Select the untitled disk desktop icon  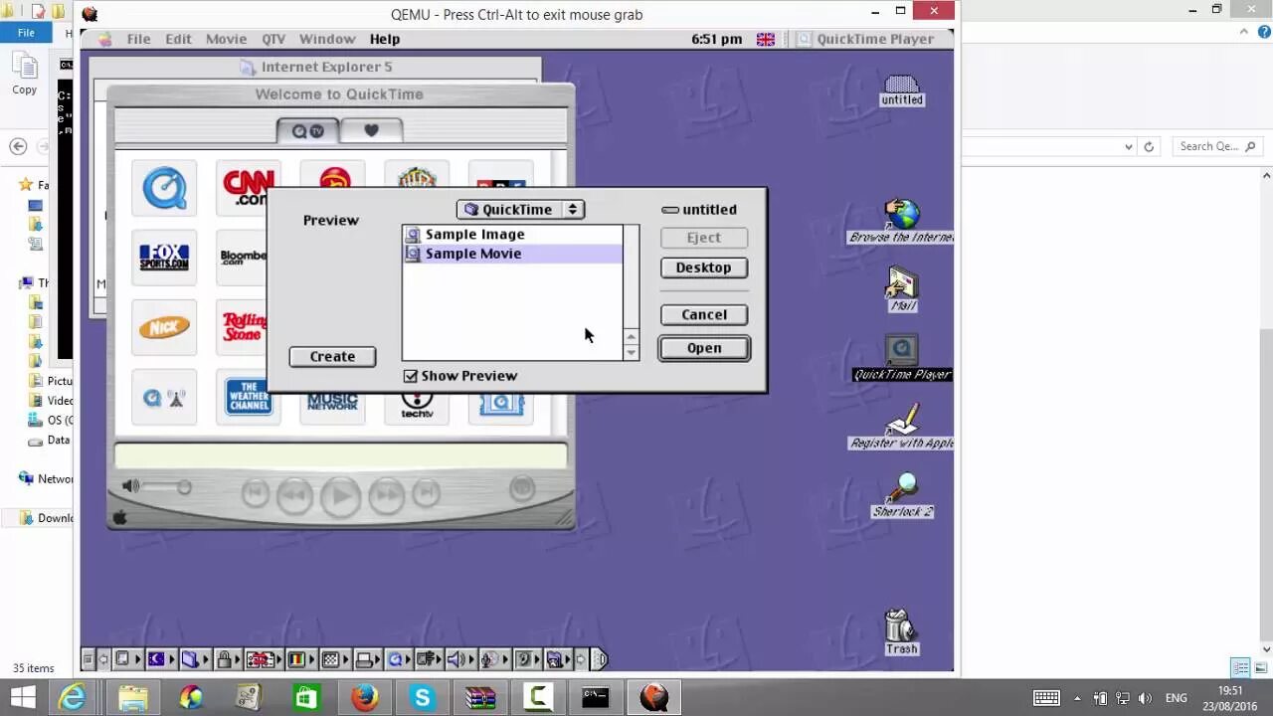click(902, 89)
